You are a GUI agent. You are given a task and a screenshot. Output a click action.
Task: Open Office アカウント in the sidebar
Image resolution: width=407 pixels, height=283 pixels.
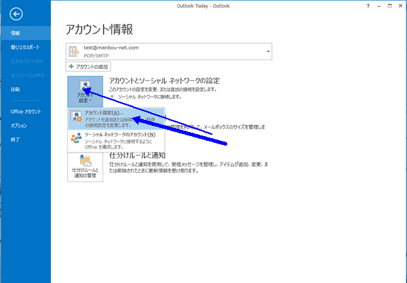[26, 112]
